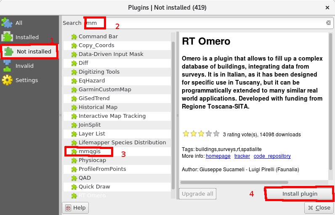
Task: Click the Command Bar plugin icon
Action: 74,37
